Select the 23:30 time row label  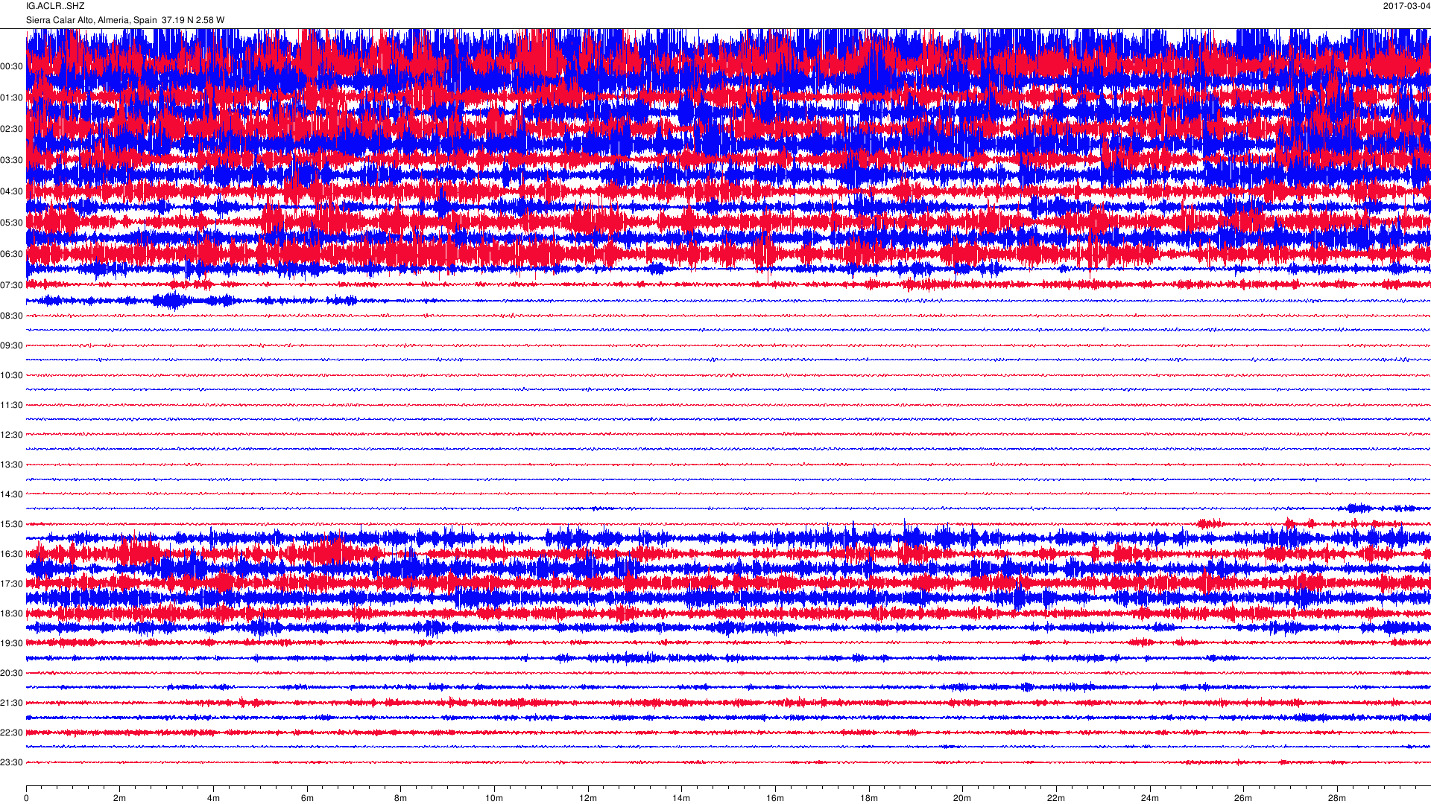[x=12, y=762]
